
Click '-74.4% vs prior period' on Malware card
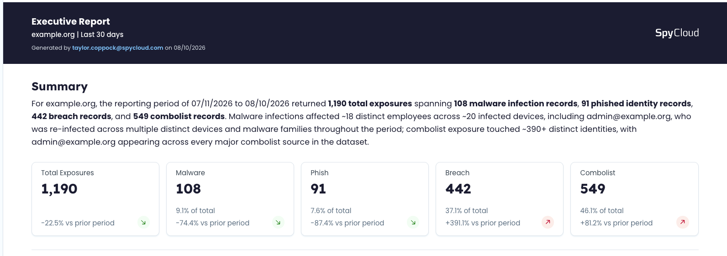point(212,223)
